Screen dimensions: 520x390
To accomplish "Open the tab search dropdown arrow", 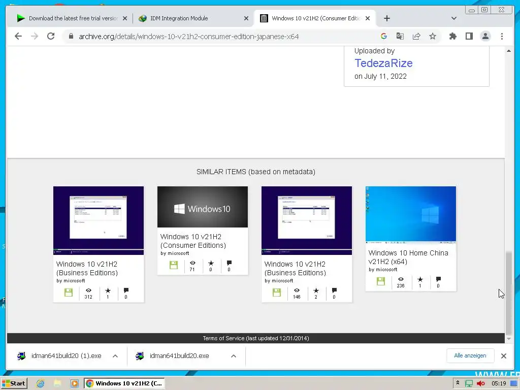I will point(454,18).
